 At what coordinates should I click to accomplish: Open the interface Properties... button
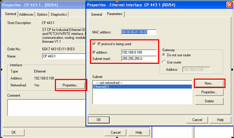(70, 85)
